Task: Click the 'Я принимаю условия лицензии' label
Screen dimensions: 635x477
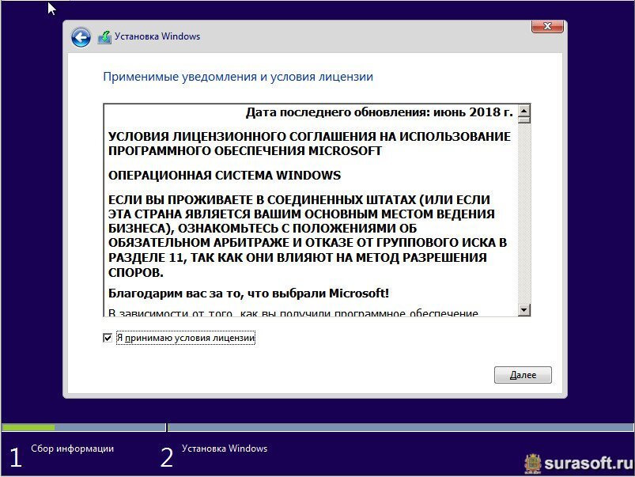Action: click(x=186, y=338)
